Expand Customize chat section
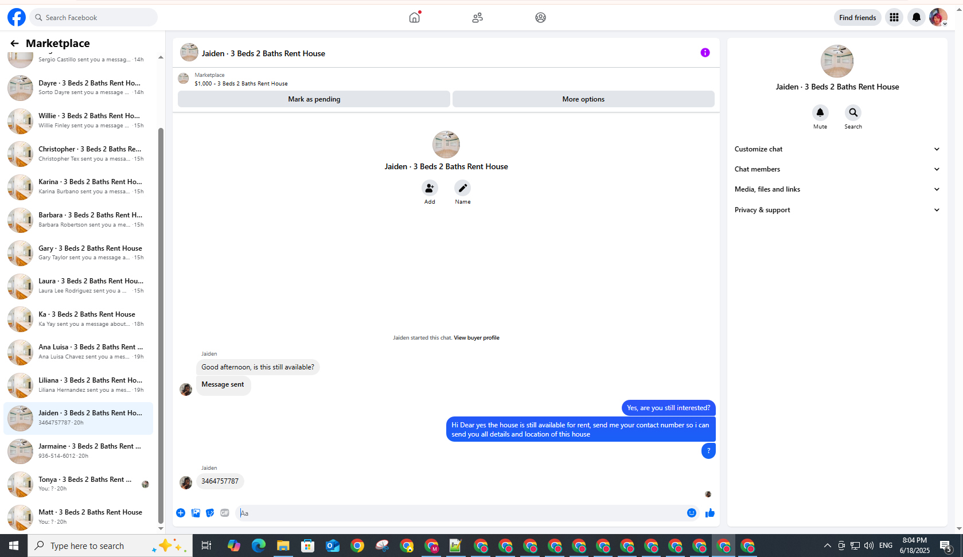This screenshot has width=963, height=557. tap(837, 149)
